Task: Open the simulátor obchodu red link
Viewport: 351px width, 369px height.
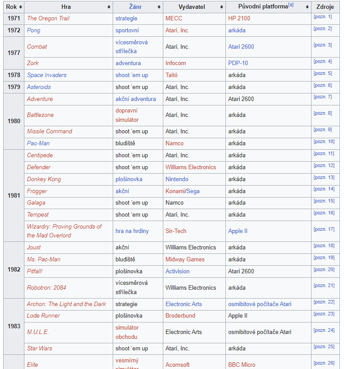Action: click(x=127, y=332)
